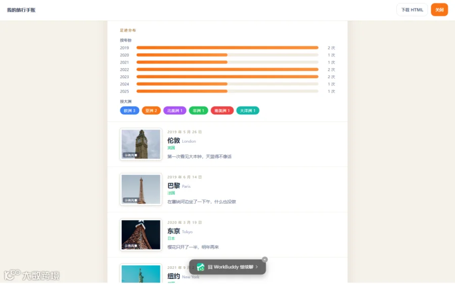
Task: Click the 2019 年 6 月 14 日 date
Action: [185, 177]
